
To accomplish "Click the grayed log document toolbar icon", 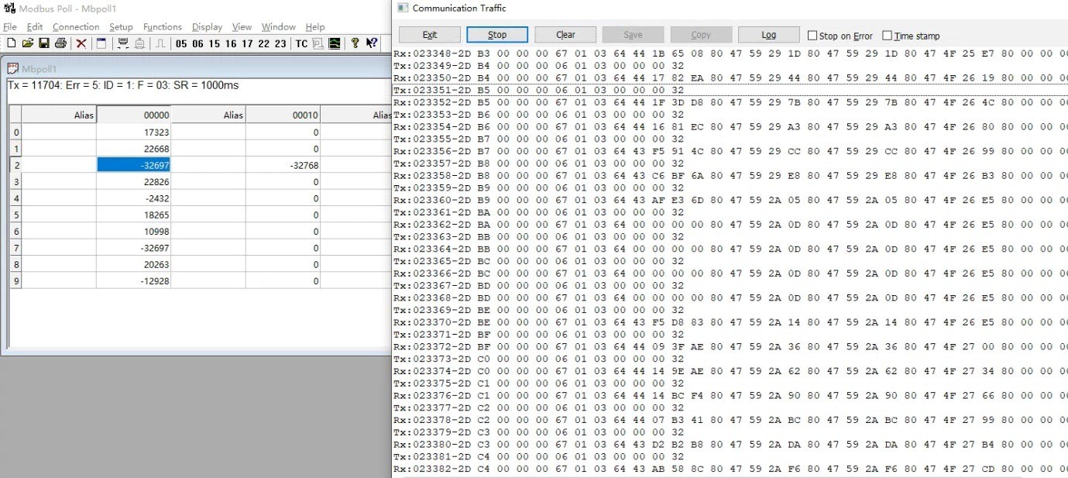I will tap(318, 43).
